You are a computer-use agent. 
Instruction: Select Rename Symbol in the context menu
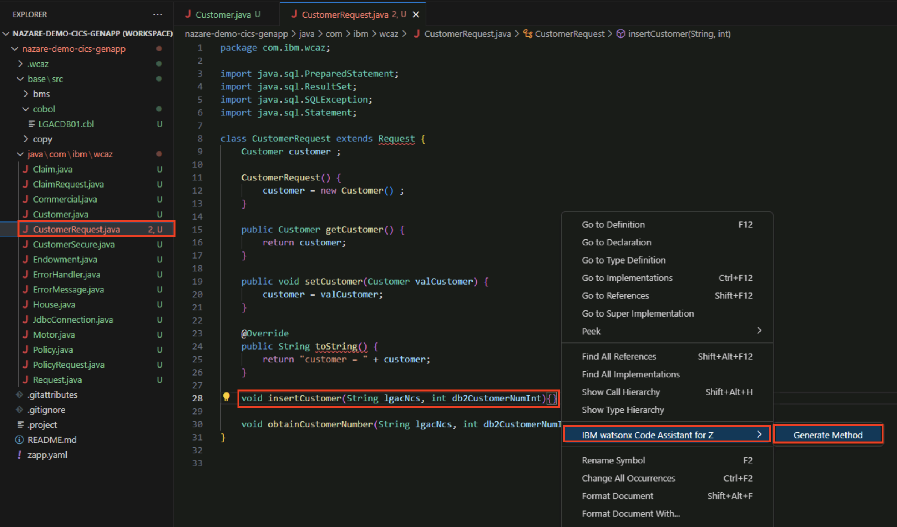614,460
